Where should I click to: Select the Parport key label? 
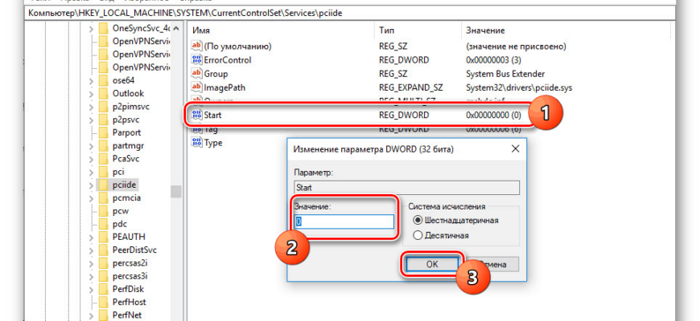126,132
